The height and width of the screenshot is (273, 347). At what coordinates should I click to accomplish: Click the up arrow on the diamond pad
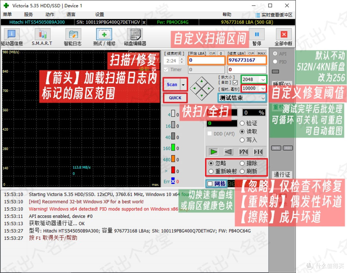pyautogui.click(x=201, y=81)
